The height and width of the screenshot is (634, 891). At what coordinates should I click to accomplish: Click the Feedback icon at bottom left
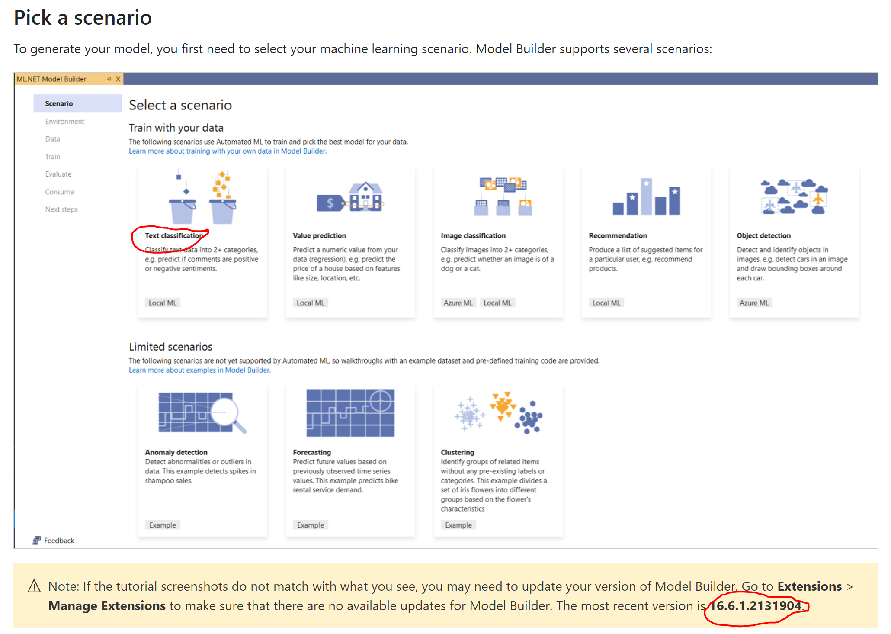click(37, 540)
